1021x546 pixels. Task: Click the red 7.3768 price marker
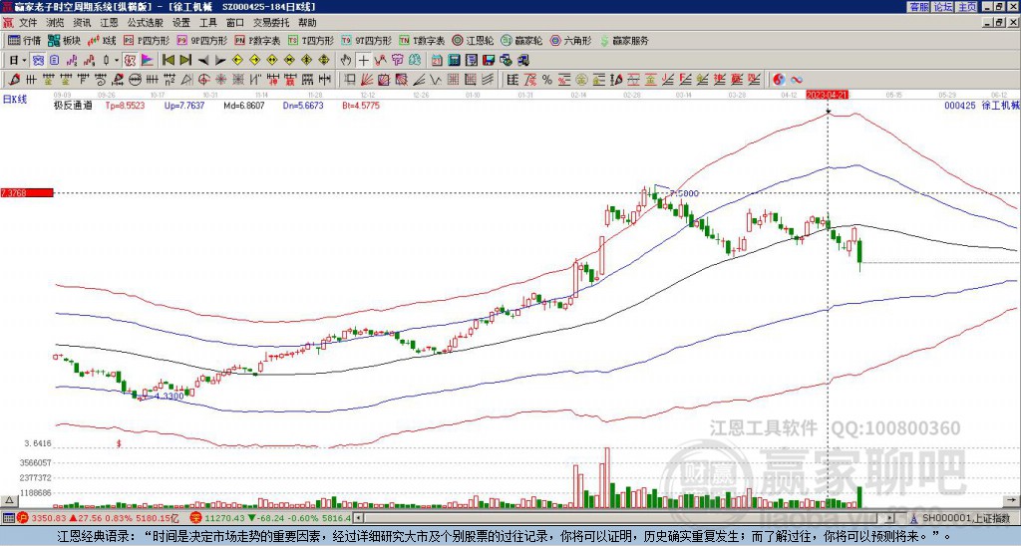tap(27, 192)
